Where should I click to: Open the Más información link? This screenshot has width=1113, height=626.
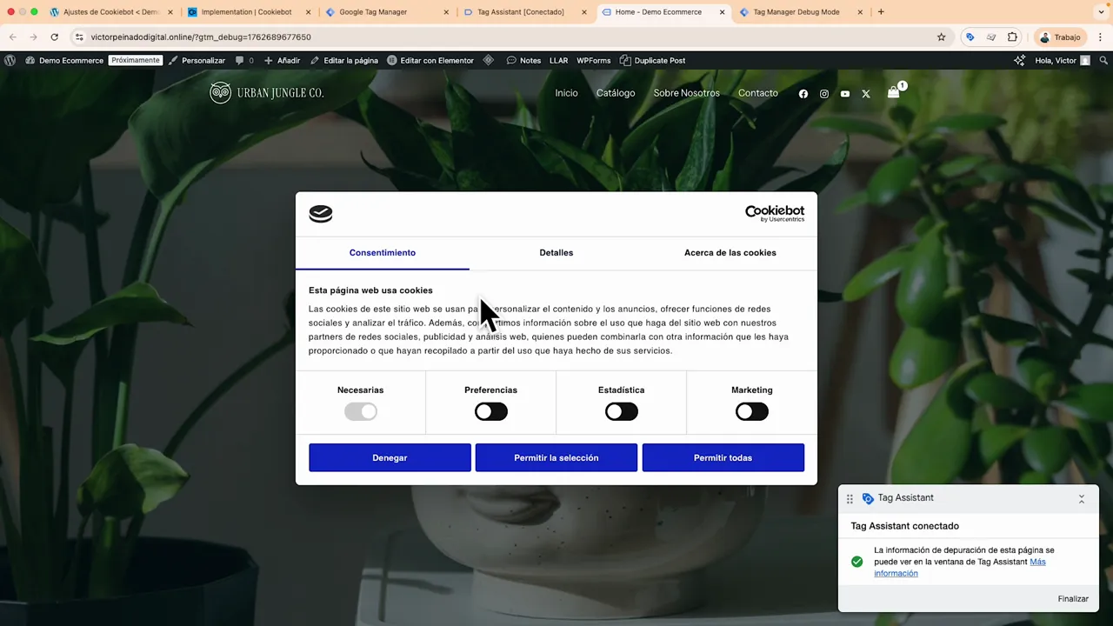click(x=896, y=573)
